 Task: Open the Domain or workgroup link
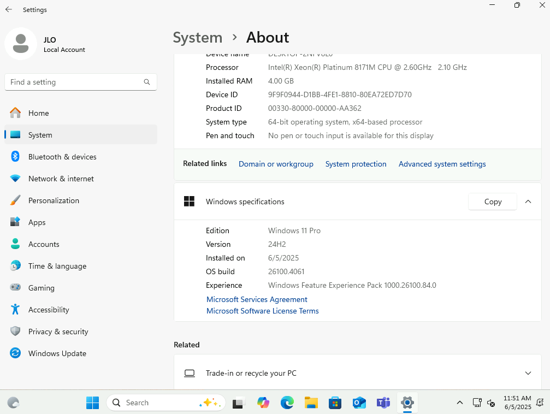click(x=276, y=164)
